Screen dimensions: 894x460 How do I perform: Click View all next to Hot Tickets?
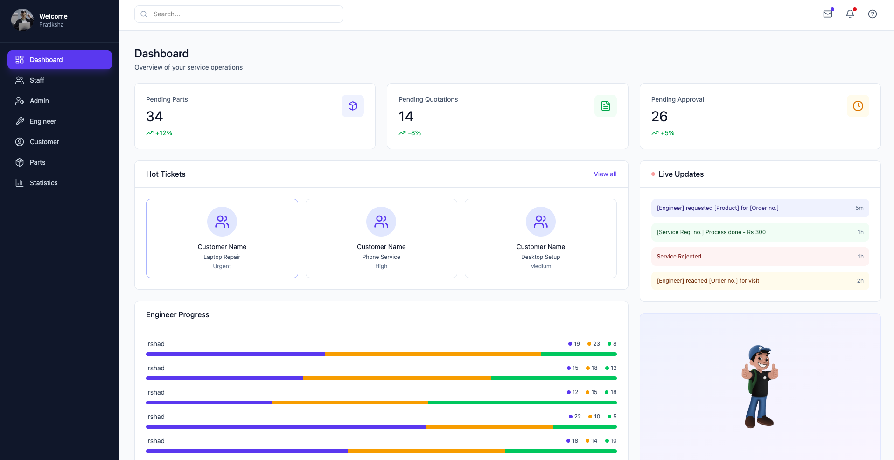605,174
